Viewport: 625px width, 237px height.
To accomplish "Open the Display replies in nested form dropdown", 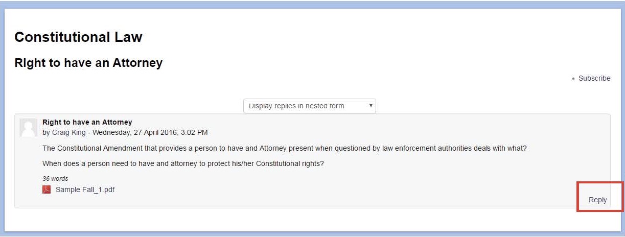I will point(310,106).
